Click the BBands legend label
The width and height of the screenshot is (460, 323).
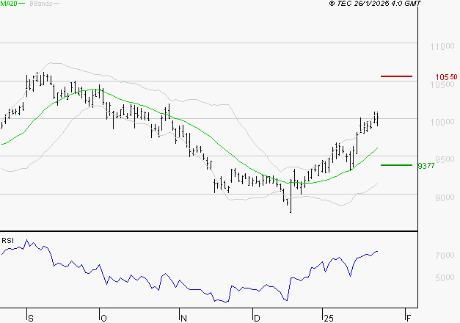tap(41, 4)
